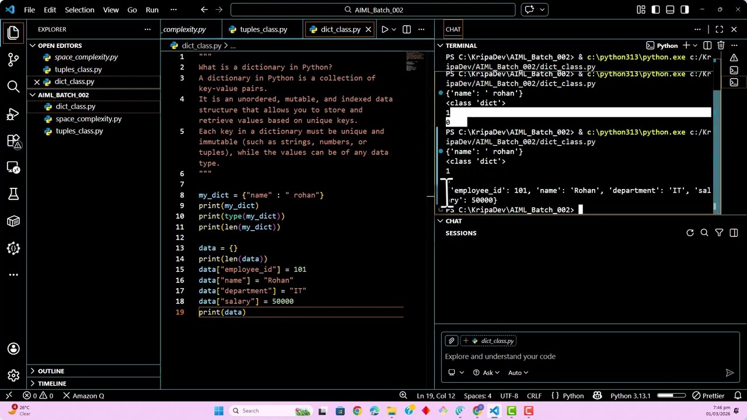Click the AIML_Batch_002 command center search
Viewport: 747px width, 420px height.
coord(373,9)
